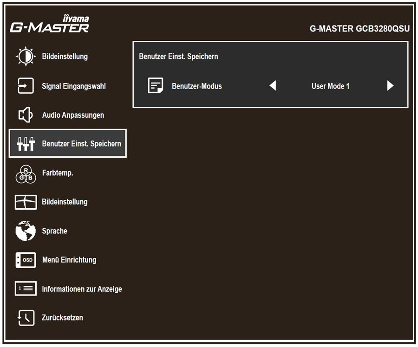The width and height of the screenshot is (418, 347).
Task: Click the RGB circles icon for Farbtemp.
Action: 26,174
